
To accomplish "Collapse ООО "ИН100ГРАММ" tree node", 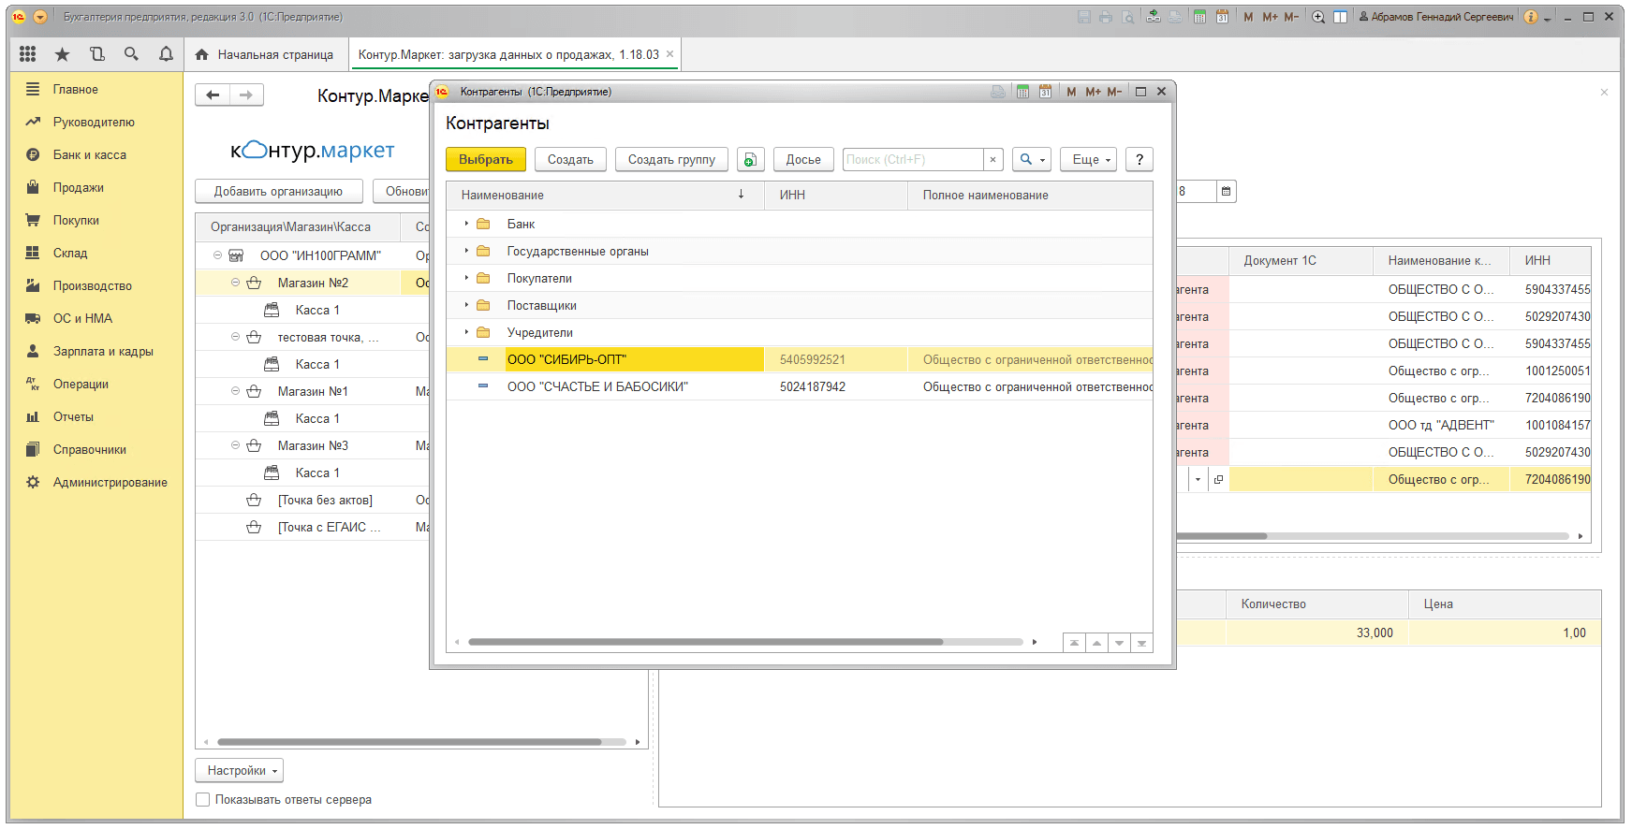I will [217, 255].
